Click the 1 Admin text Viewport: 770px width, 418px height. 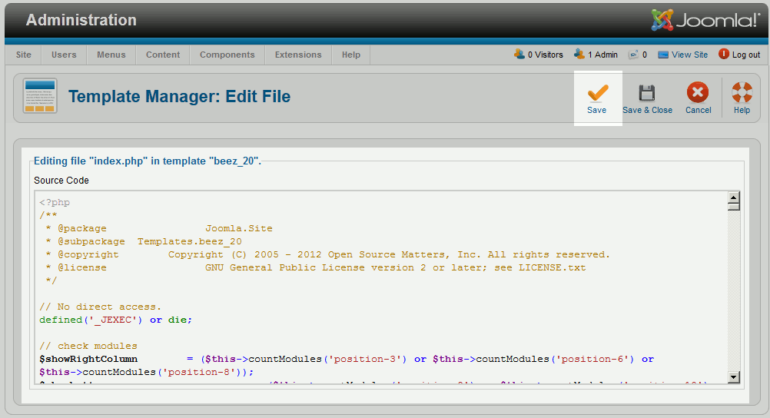coord(602,55)
